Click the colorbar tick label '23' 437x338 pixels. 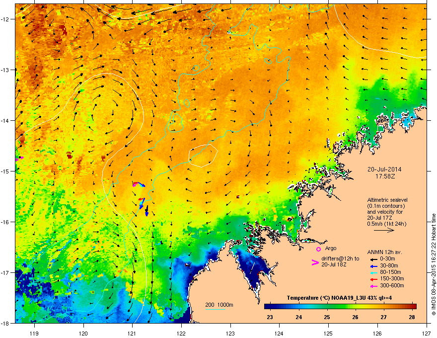270,317
